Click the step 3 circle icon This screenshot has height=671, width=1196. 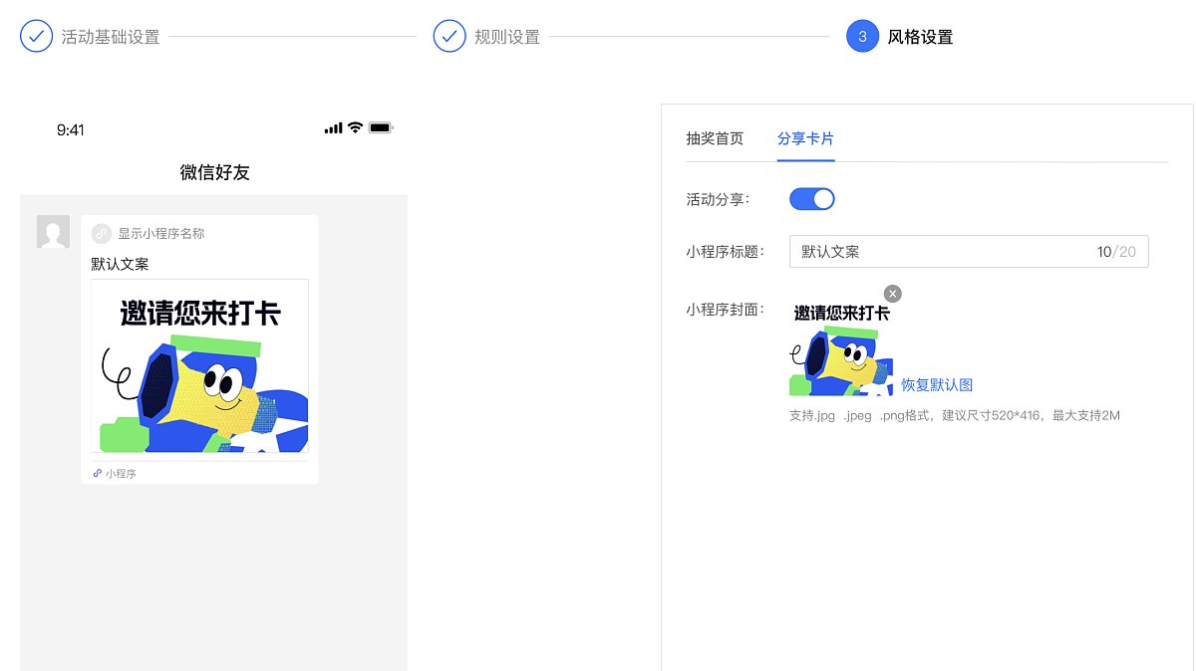(x=862, y=37)
